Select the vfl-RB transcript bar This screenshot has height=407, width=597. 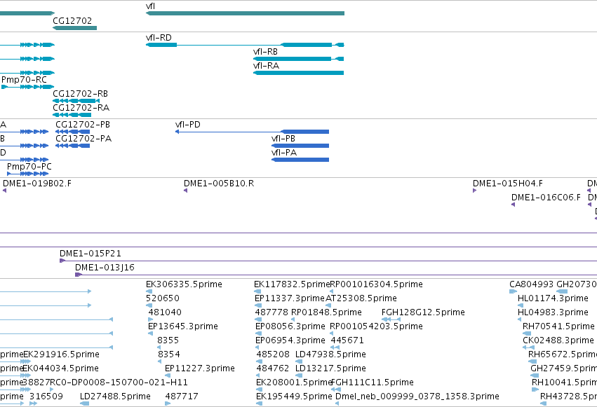click(x=299, y=59)
